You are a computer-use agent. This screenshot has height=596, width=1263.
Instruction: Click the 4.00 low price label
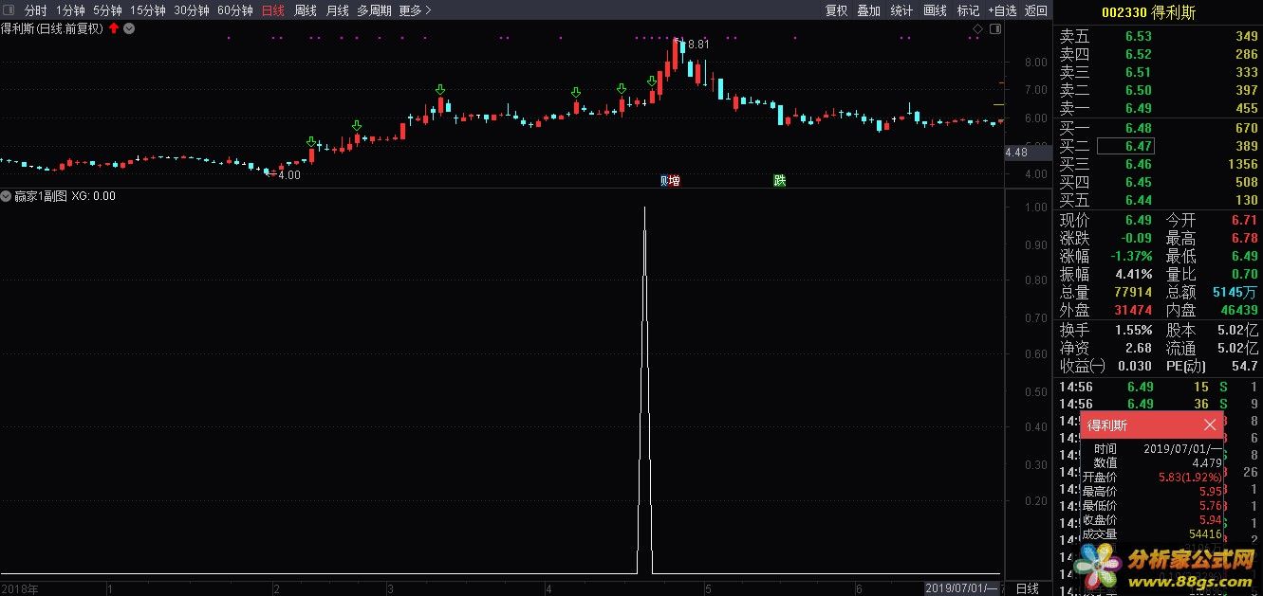(288, 174)
